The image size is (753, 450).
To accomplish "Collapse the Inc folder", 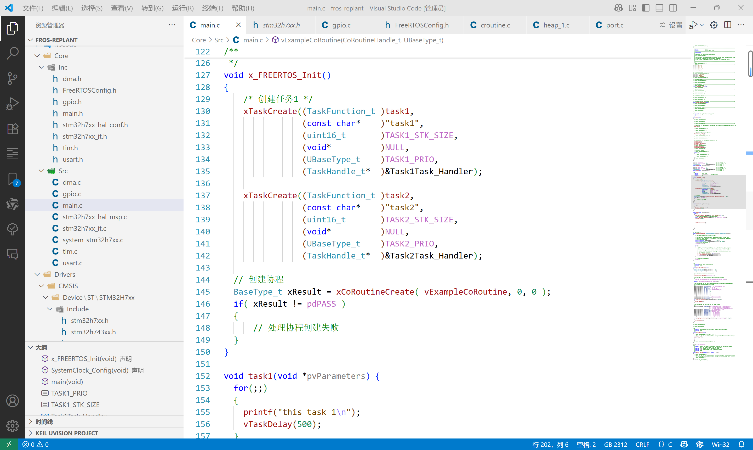I will click(x=42, y=67).
